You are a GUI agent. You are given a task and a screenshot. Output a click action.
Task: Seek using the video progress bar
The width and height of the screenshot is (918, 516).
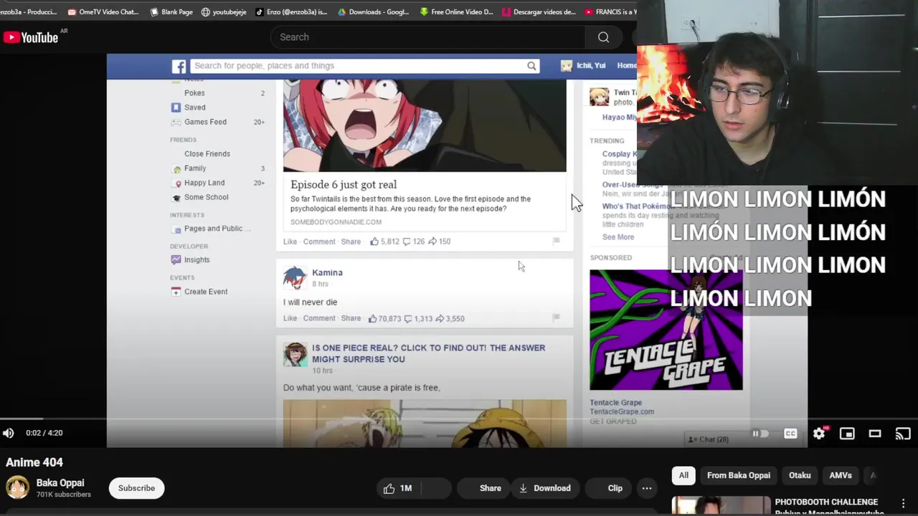pos(459,419)
